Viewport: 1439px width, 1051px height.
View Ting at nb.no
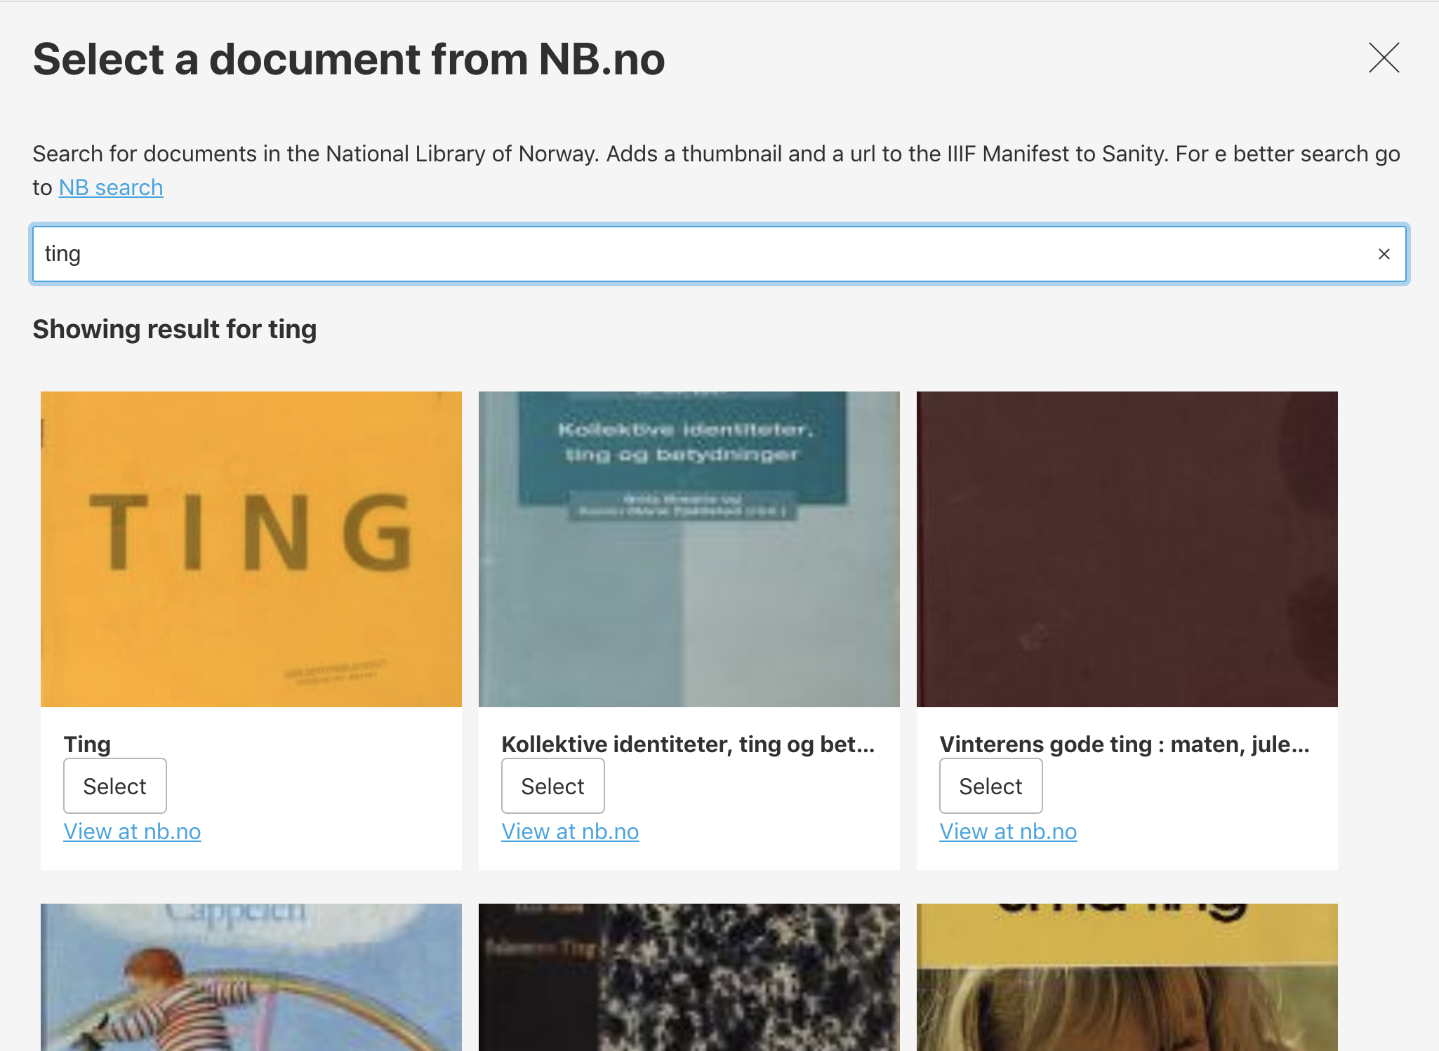132,831
